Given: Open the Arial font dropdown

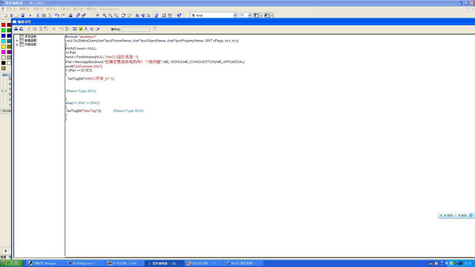Looking at the screenshot, I should (x=235, y=15).
